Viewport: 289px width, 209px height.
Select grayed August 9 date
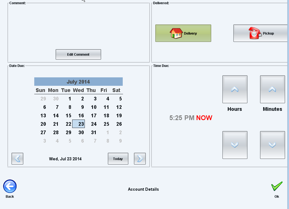point(120,141)
